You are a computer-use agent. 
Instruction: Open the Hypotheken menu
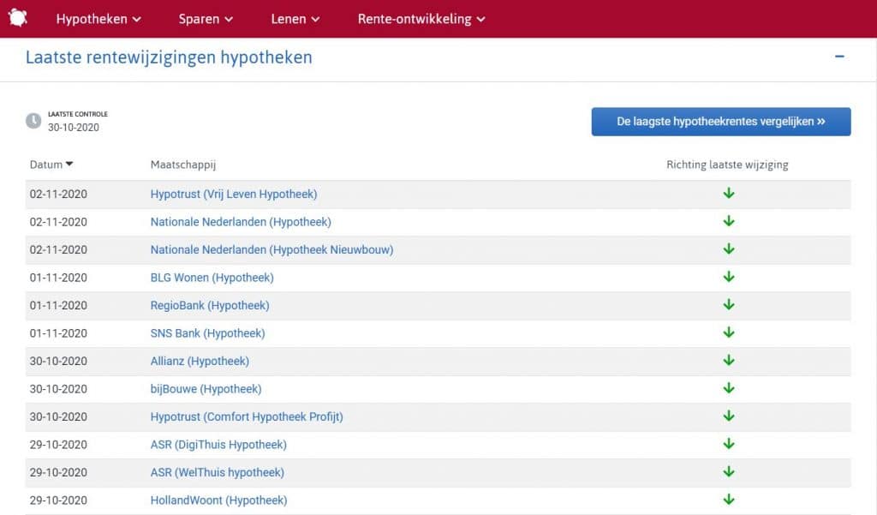click(x=98, y=19)
